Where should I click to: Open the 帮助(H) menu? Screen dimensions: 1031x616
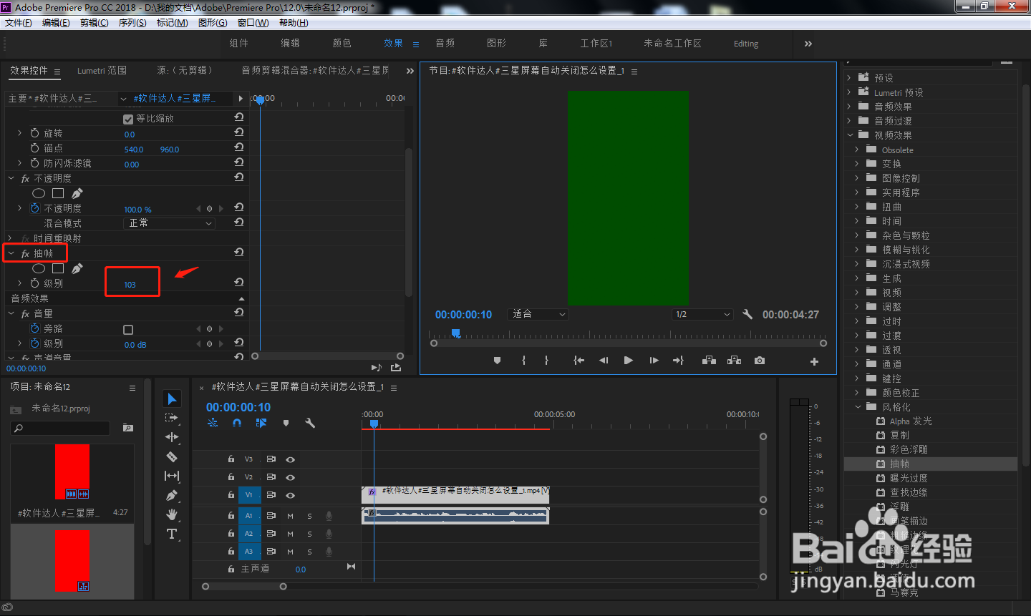click(294, 23)
